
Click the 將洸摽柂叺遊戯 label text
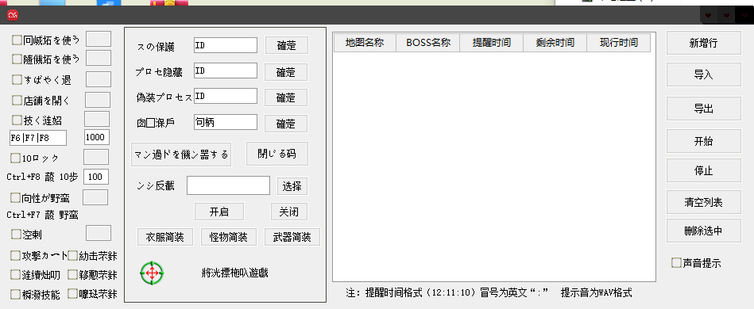(x=234, y=273)
